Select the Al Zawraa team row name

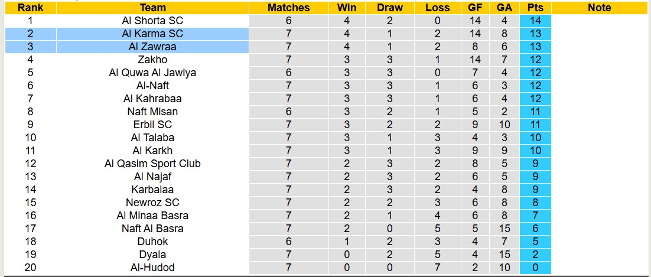(152, 47)
